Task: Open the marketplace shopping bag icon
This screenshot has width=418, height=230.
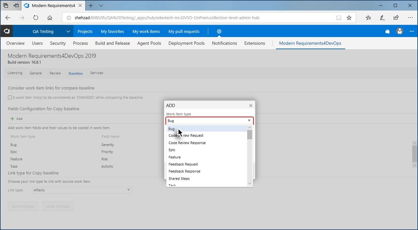Action: click(x=387, y=31)
